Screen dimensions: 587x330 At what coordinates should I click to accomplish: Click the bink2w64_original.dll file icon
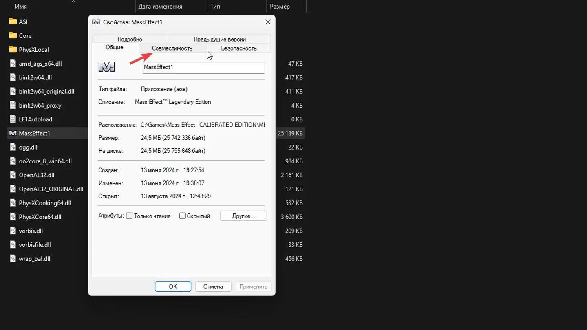point(13,91)
